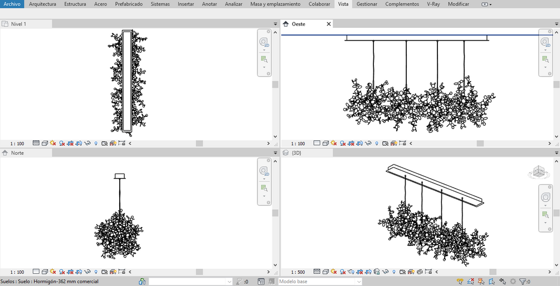Open steering wheel in the 3D view
Image resolution: width=560 pixels, height=286 pixels.
coord(545,197)
